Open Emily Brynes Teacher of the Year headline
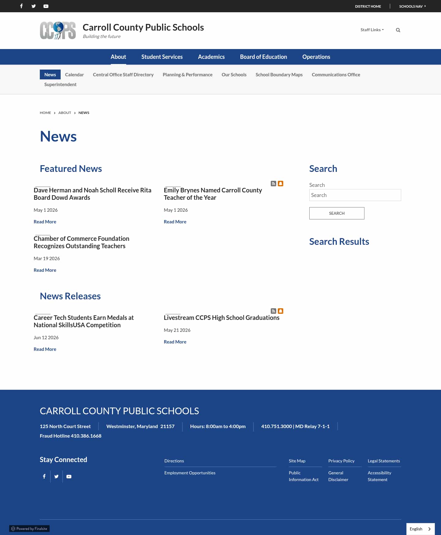This screenshot has height=535, width=441. click(x=213, y=194)
